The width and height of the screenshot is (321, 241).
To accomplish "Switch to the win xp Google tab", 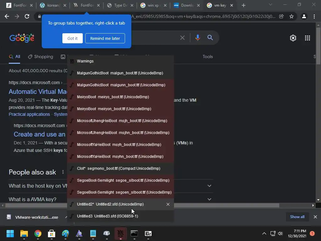I will 154,5.
